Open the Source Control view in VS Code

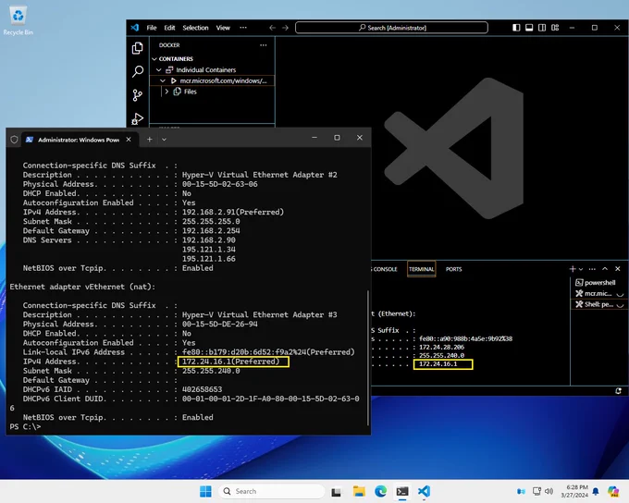click(x=137, y=95)
